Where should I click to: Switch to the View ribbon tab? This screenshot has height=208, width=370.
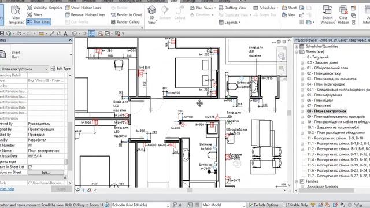point(173,1)
